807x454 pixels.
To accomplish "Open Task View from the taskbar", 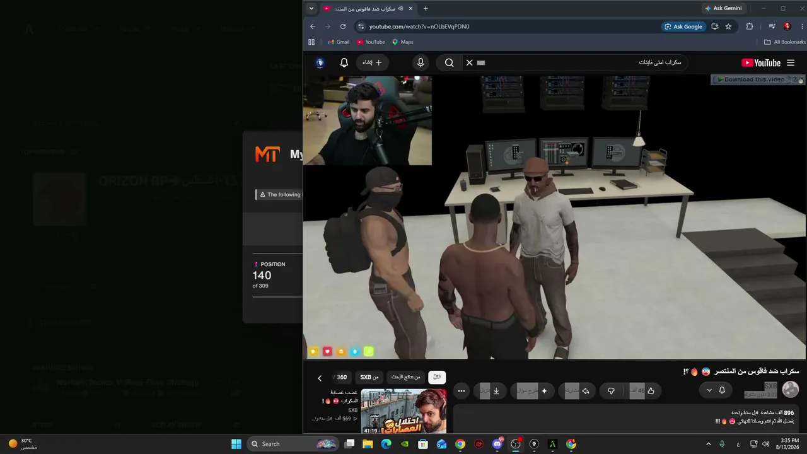I will [350, 444].
